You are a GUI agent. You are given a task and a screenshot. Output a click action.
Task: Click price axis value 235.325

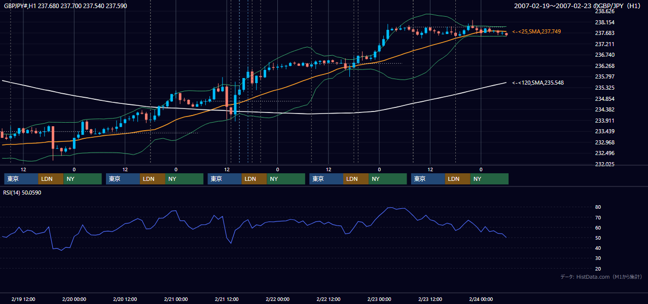pyautogui.click(x=605, y=88)
